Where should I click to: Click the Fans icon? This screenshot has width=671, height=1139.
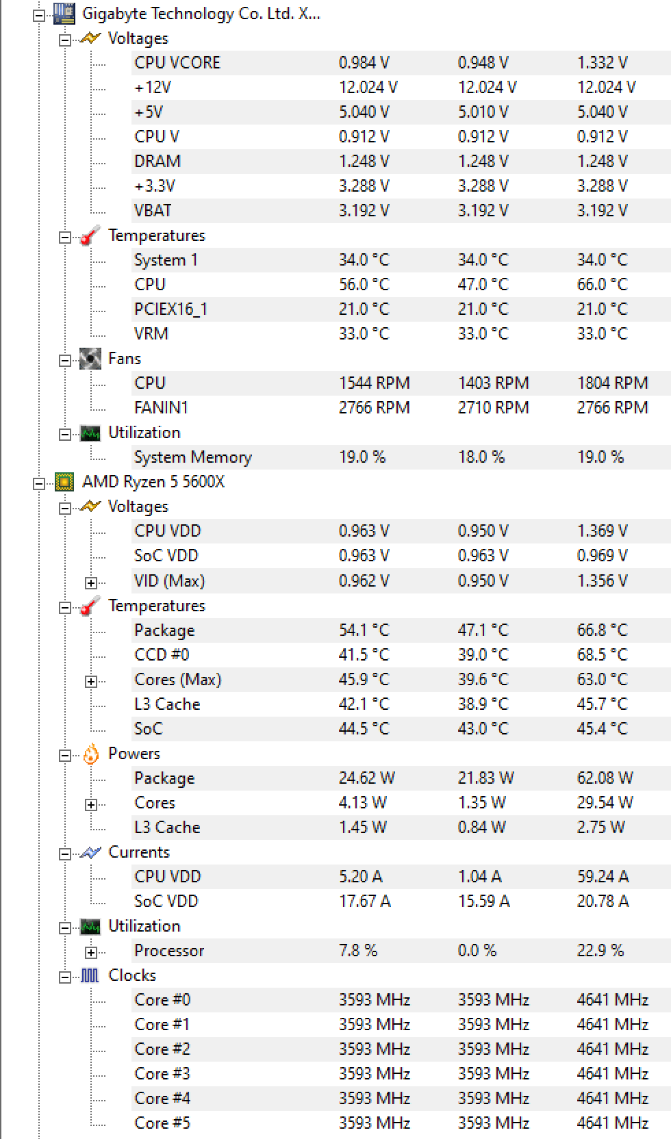[x=90, y=359]
